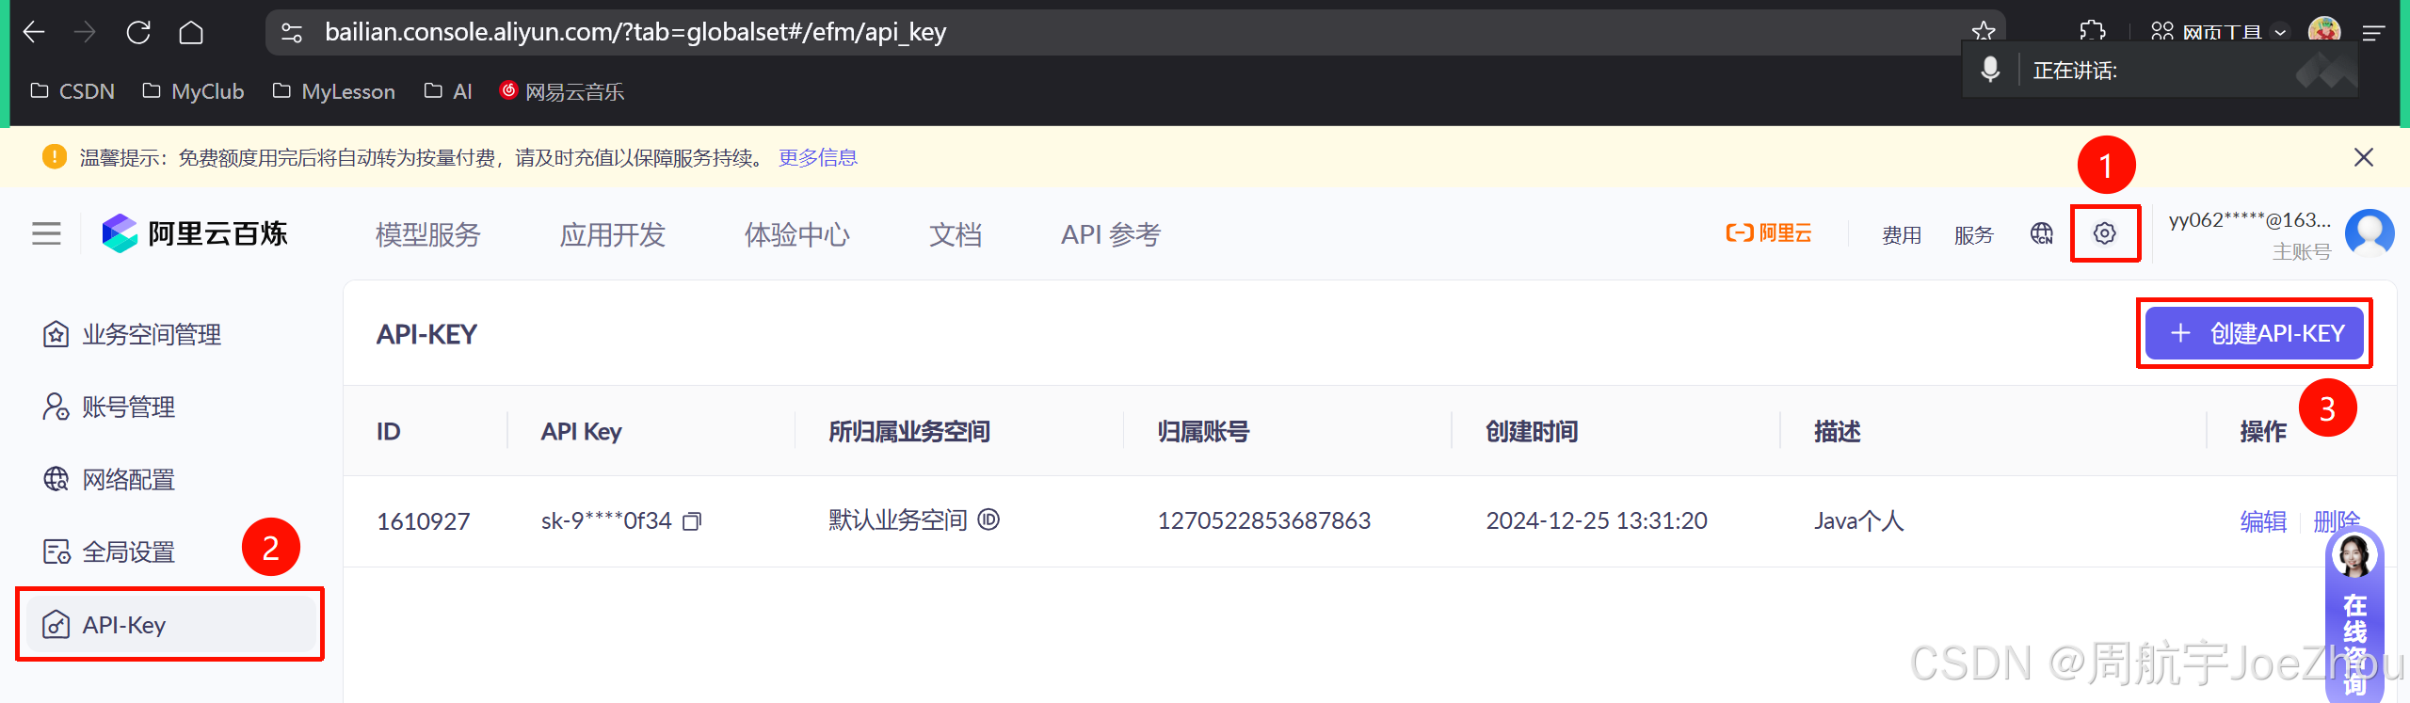Toggle the hamburger sidebar menu icon

[x=46, y=233]
